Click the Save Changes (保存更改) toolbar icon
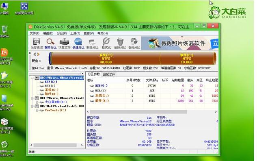Image resolution: width=257 pixels, height=161 pixels. coord(37,44)
